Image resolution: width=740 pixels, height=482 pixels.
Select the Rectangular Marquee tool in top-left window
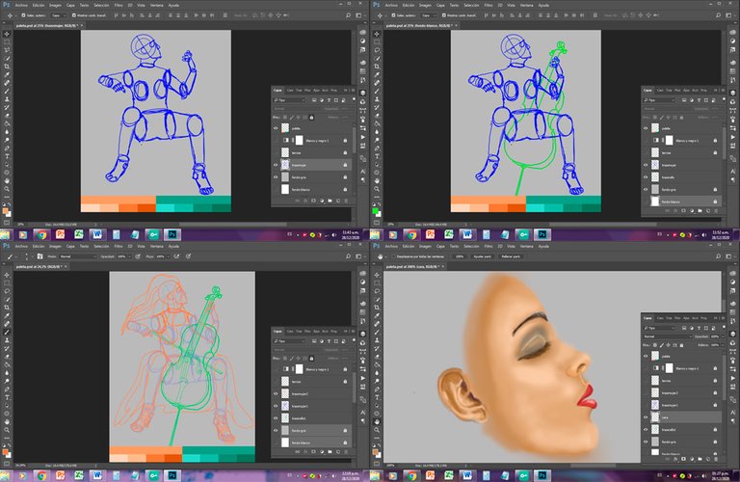click(x=7, y=42)
